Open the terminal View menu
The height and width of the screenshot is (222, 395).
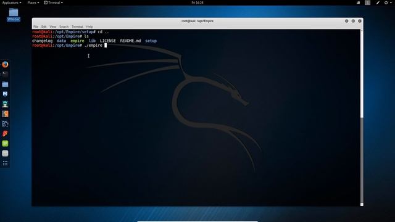52,27
